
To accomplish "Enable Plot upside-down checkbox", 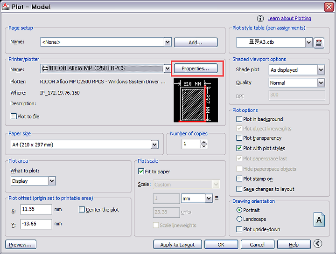I will click(x=239, y=229).
